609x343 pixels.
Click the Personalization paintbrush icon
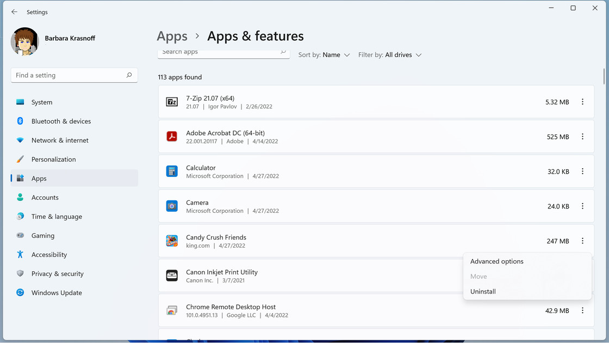20,159
